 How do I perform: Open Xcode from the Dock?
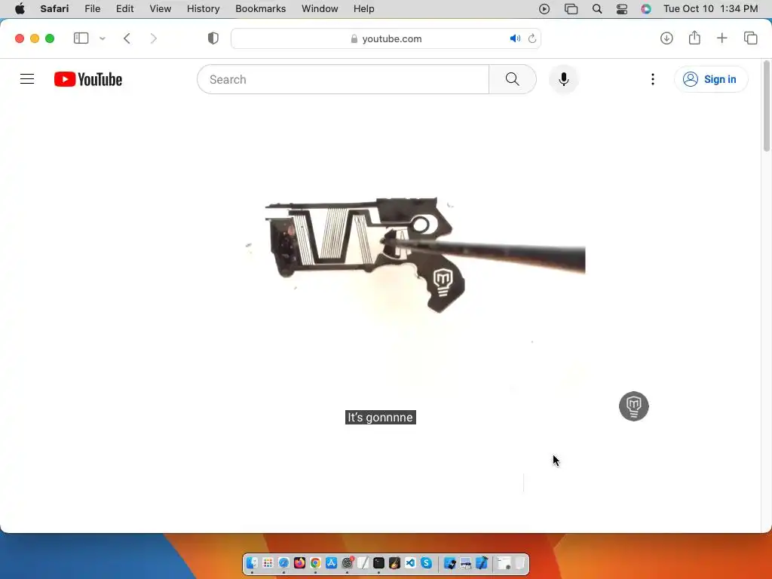(482, 562)
